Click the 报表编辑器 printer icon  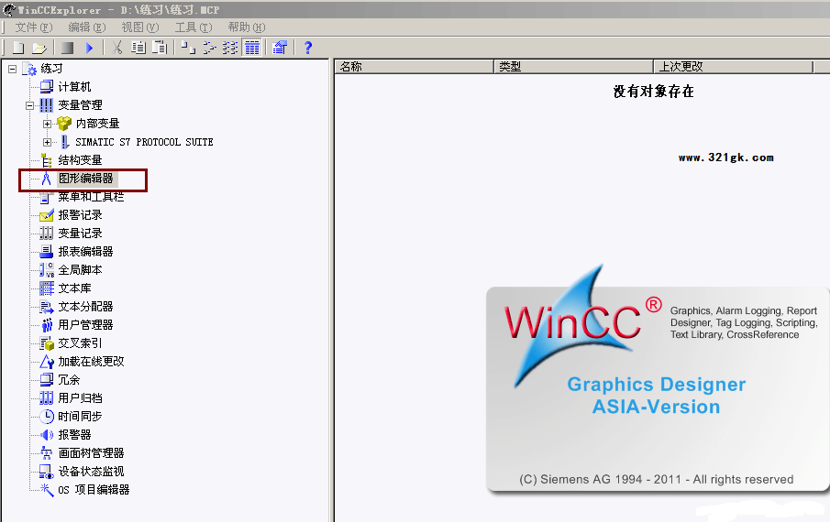tap(47, 252)
